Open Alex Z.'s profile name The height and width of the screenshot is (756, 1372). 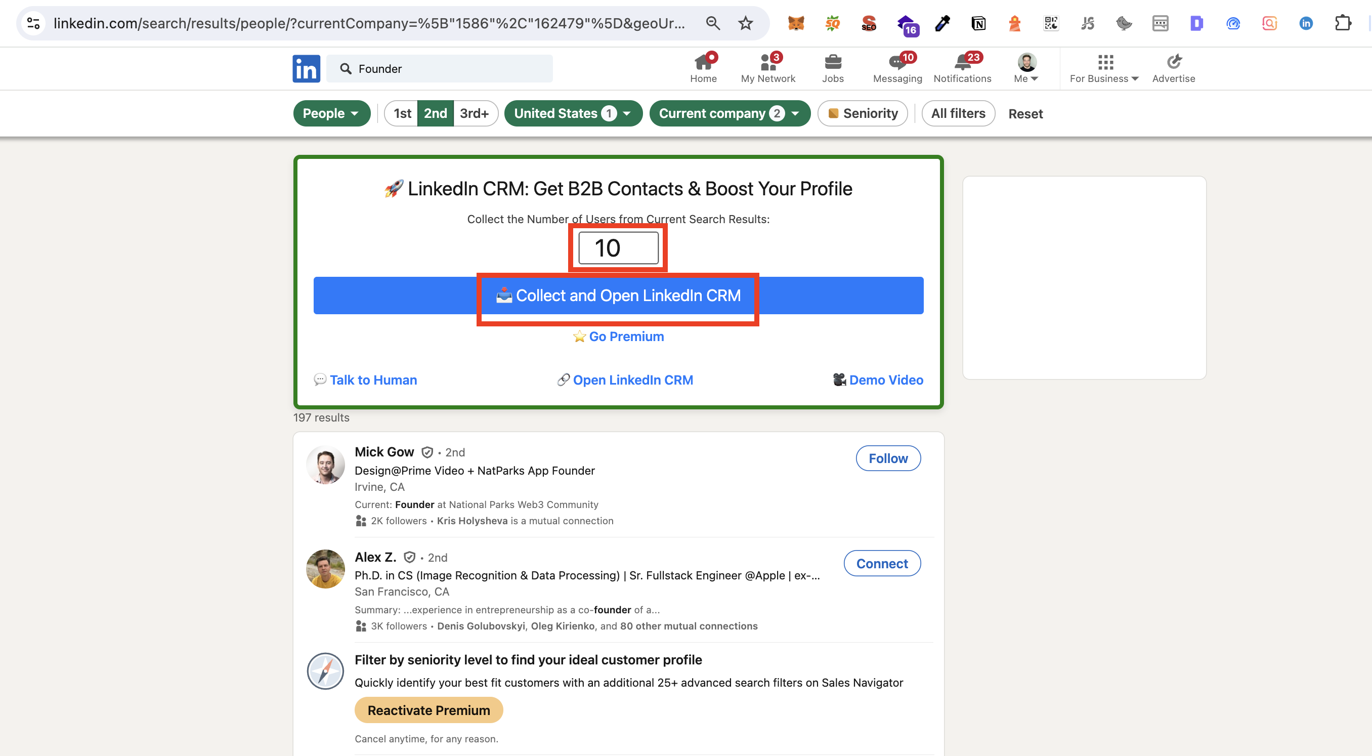pos(375,557)
